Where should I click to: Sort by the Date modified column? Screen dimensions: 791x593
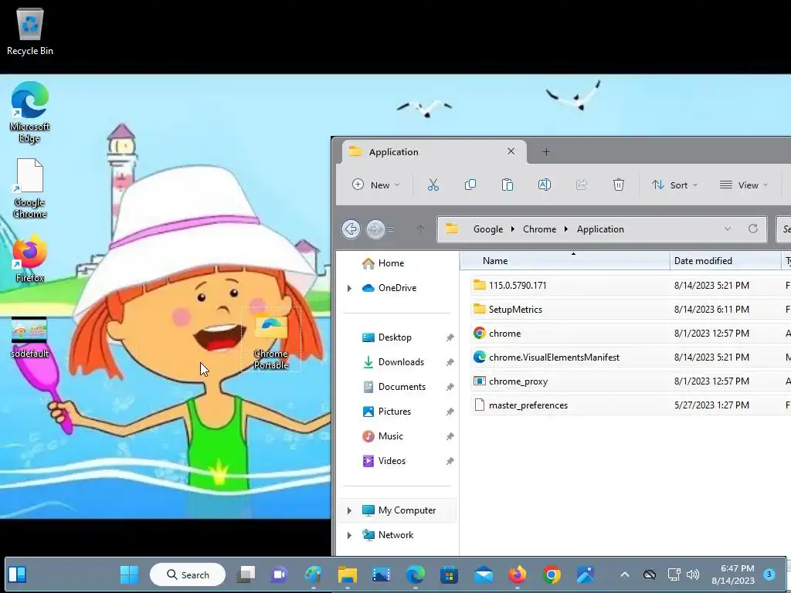pos(725,261)
